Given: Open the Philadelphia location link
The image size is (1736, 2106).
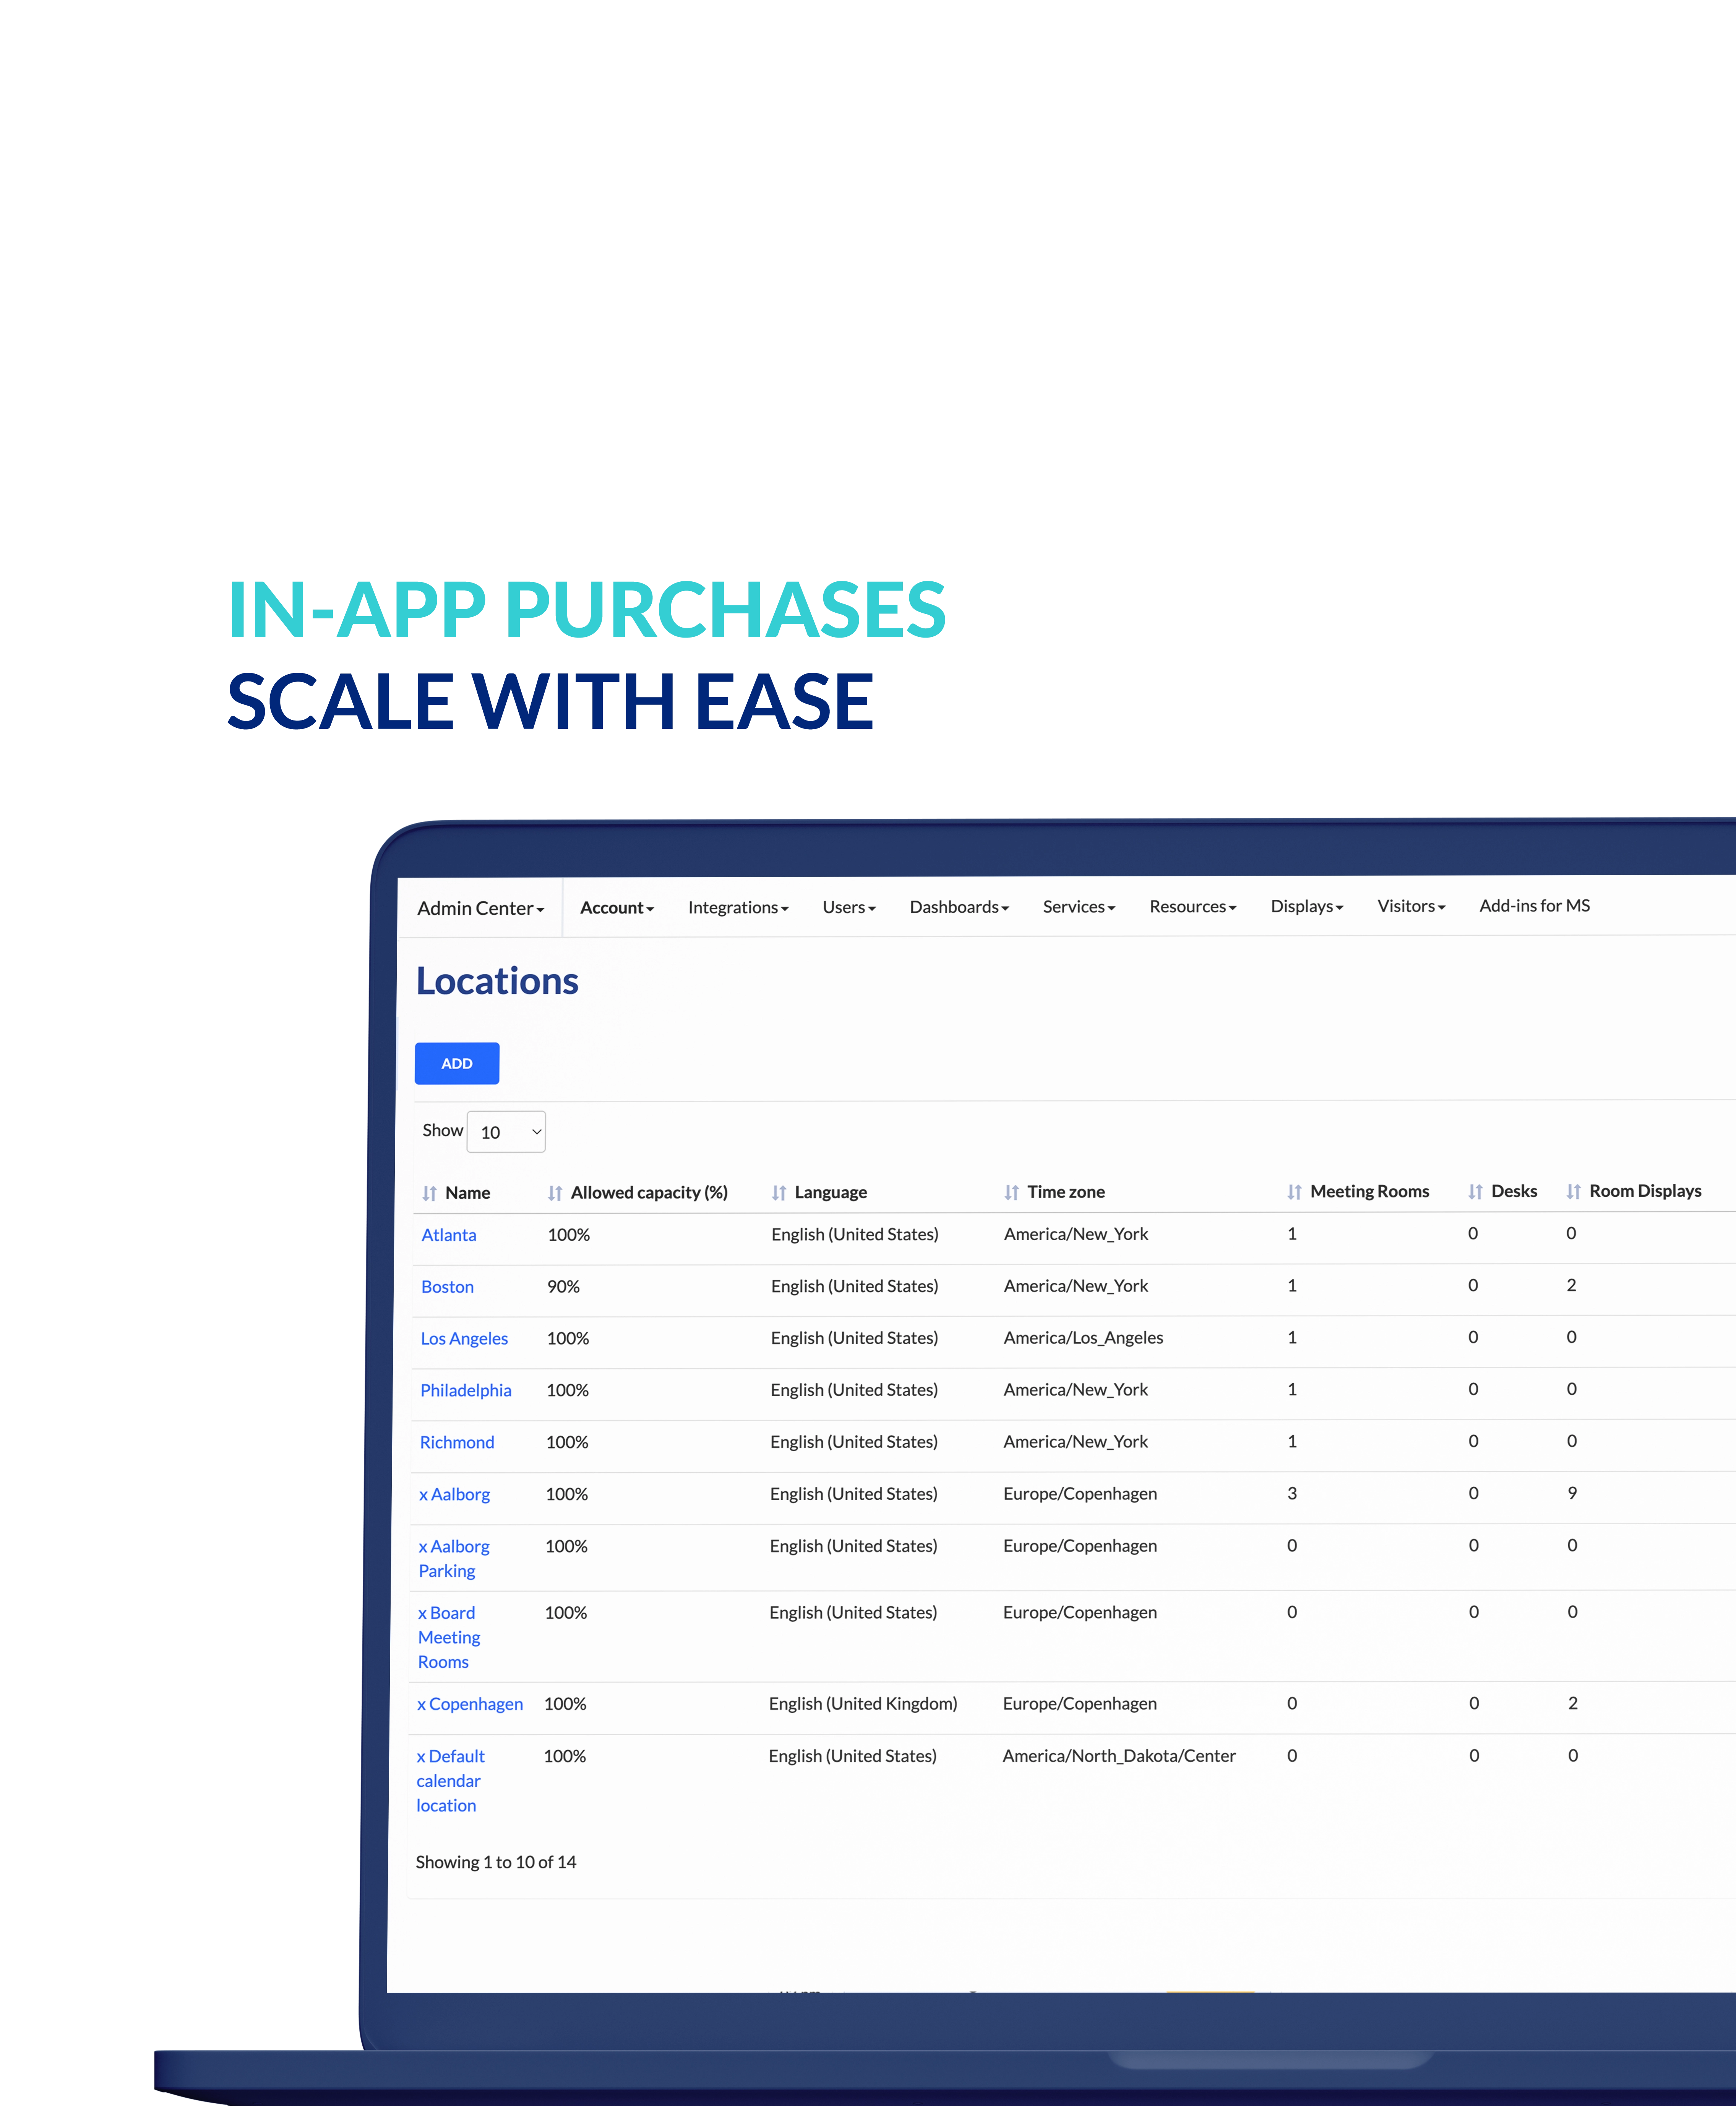Looking at the screenshot, I should point(466,1391).
